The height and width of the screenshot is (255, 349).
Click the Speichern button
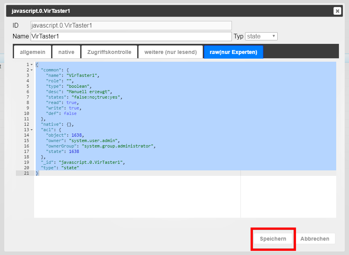click(x=273, y=239)
